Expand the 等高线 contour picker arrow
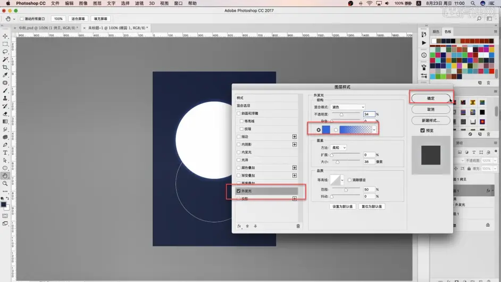Viewport: 501px width, 282px height. click(x=342, y=180)
